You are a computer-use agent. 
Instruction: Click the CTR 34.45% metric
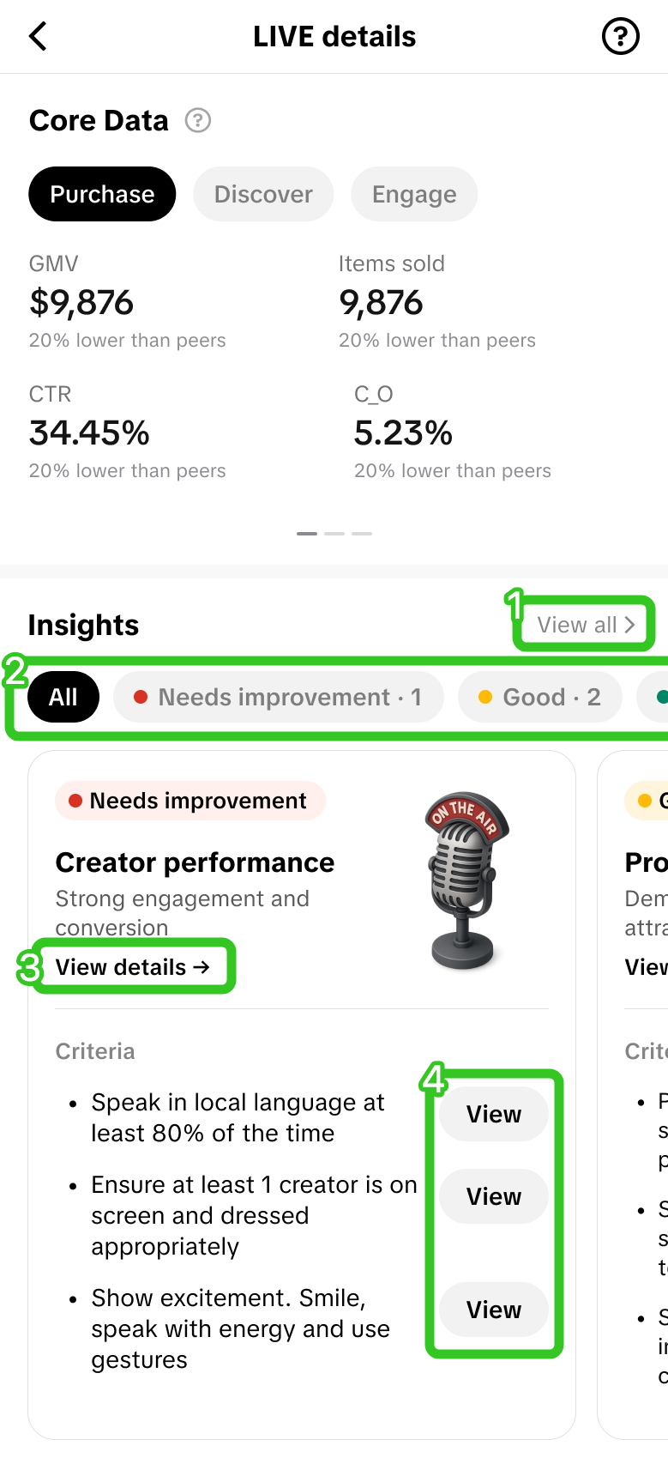pyautogui.click(x=90, y=433)
